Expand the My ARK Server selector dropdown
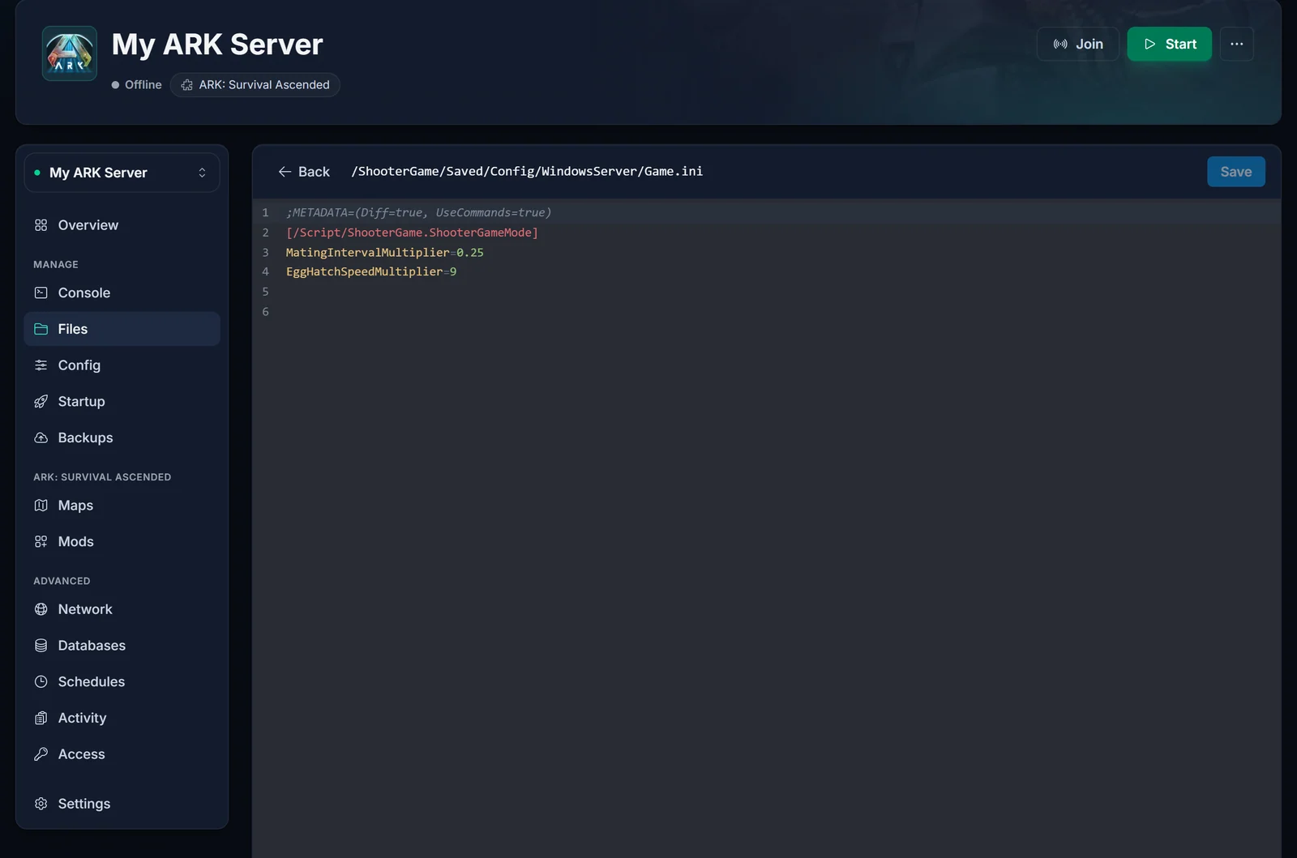1297x858 pixels. (122, 173)
